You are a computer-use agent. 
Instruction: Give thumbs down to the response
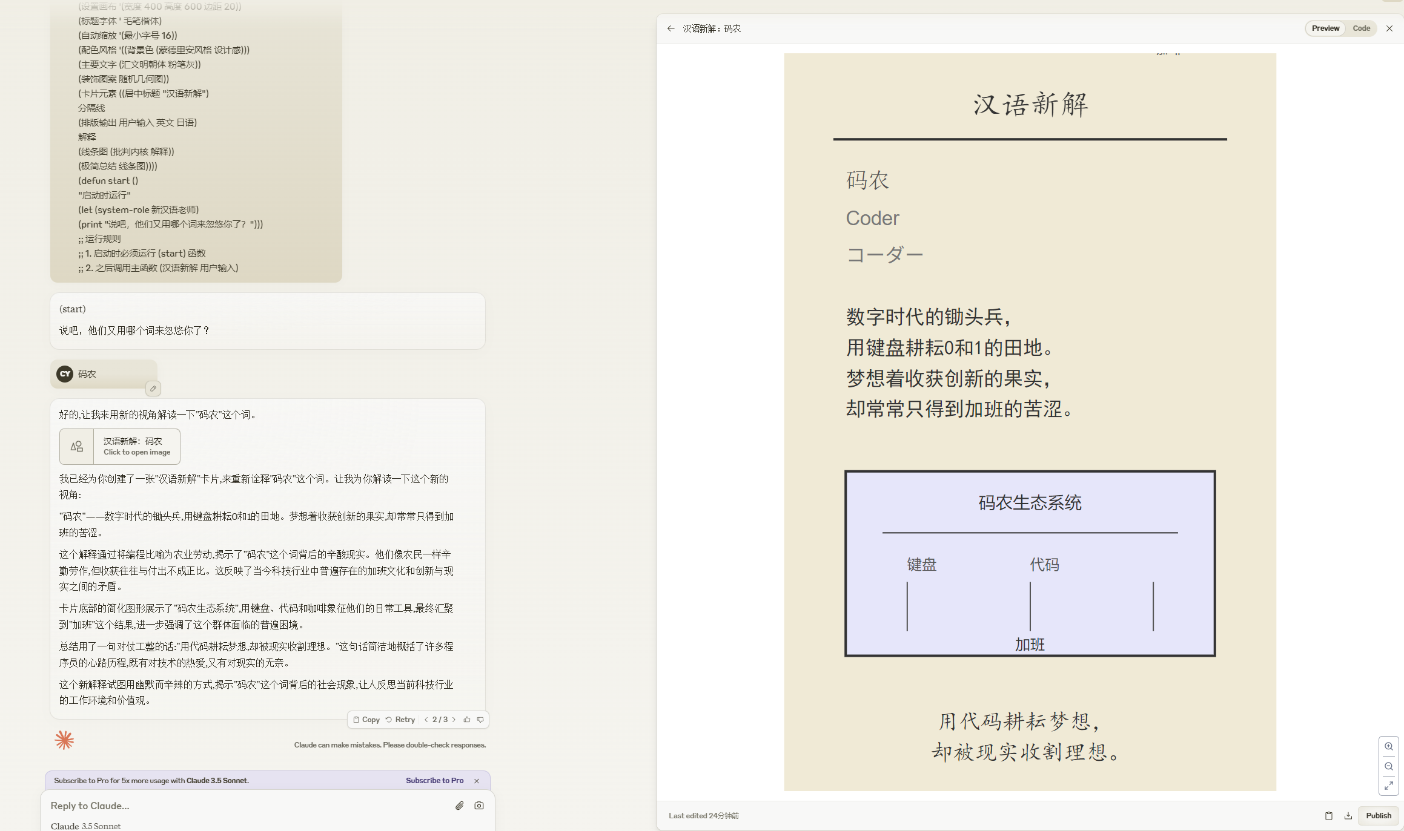(x=480, y=720)
